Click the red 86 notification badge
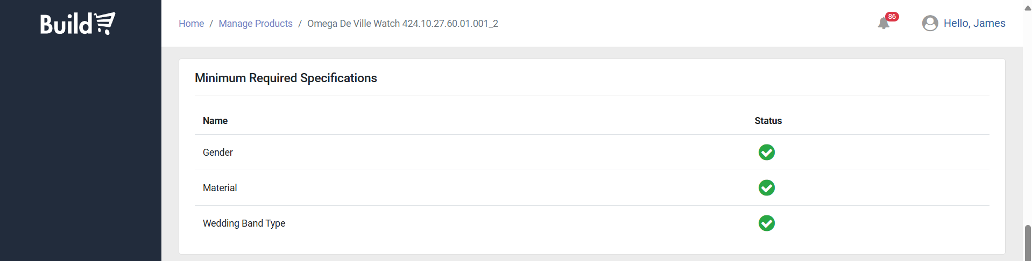Screen dimensions: 1032x261 (x=892, y=17)
